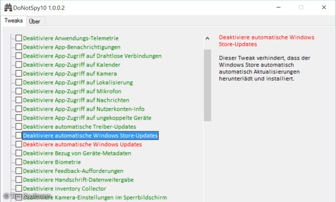
Task: Check App-Zugriff auf Kalender box
Action: coord(18,65)
